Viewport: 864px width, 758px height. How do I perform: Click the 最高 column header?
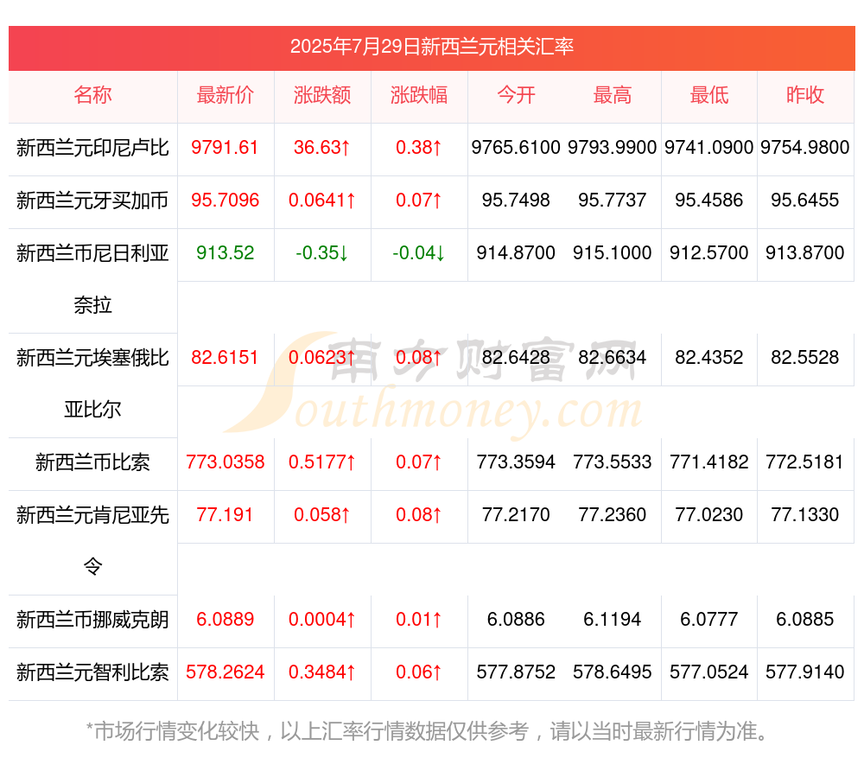pyautogui.click(x=613, y=95)
